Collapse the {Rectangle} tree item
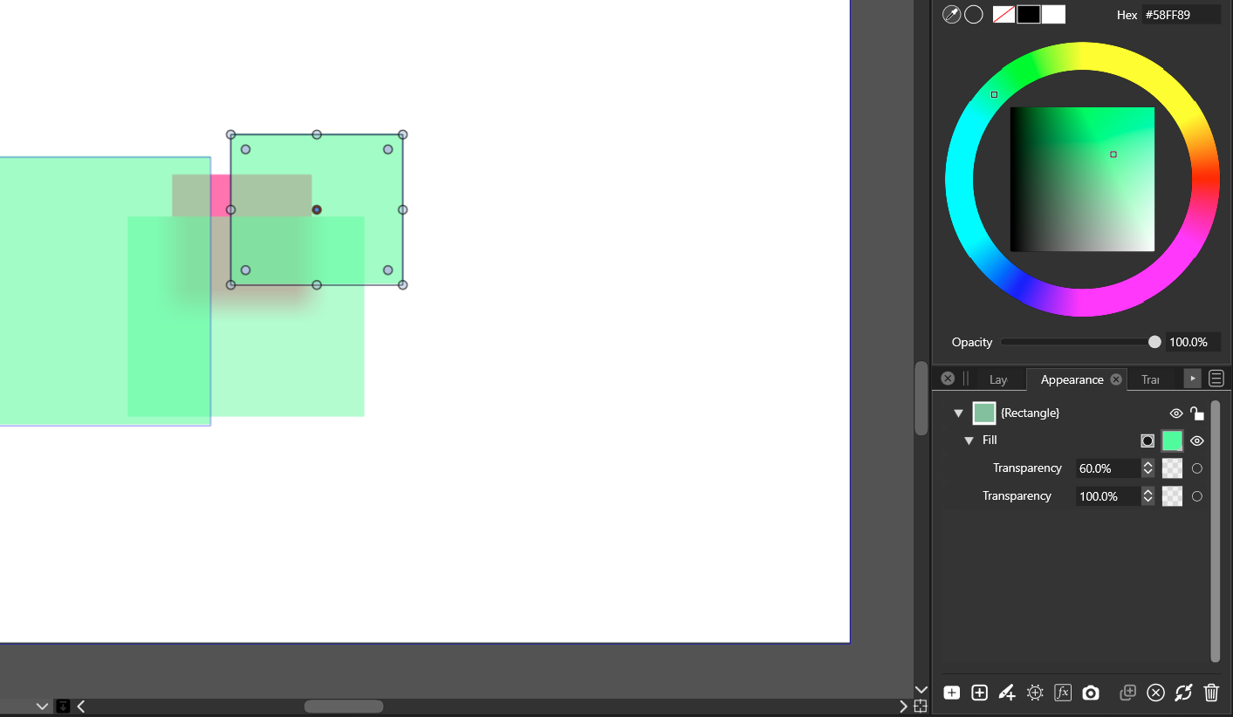 point(958,413)
